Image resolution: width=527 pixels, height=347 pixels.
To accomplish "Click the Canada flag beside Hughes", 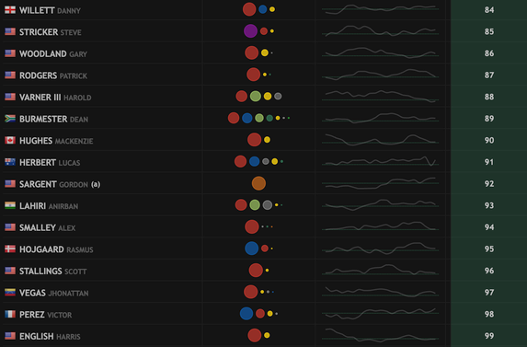I will 10,140.
